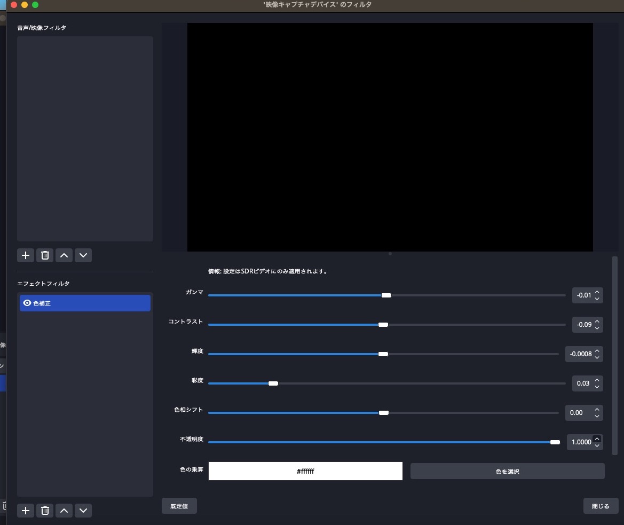Image resolution: width=624 pixels, height=525 pixels.
Task: Decrease 輝度 value with down arrow
Action: pos(597,357)
